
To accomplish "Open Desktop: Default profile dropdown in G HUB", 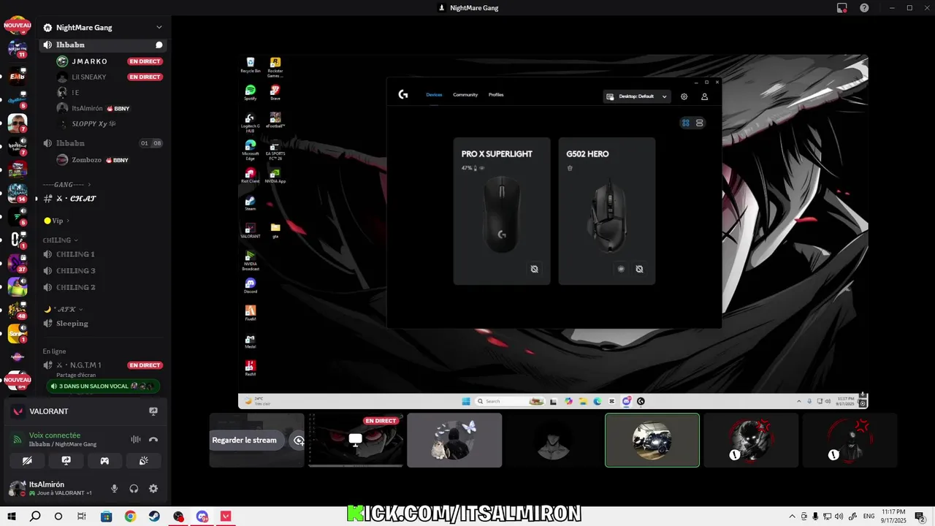I will (x=637, y=96).
